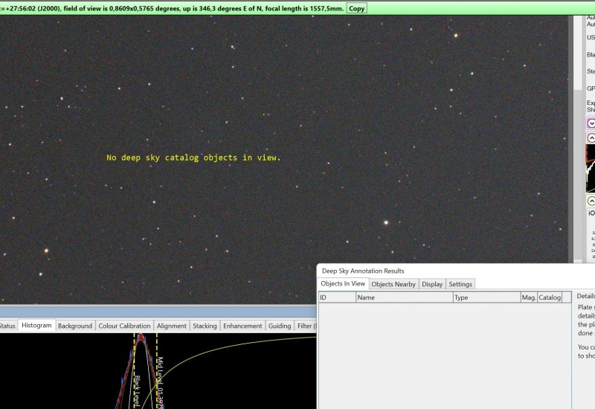
Task: Click the Mid Level histogram marker line
Action: (x=157, y=371)
